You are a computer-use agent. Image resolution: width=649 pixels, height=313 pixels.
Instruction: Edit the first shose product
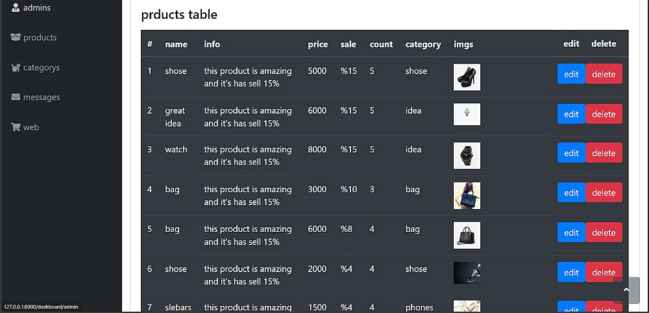(x=571, y=74)
